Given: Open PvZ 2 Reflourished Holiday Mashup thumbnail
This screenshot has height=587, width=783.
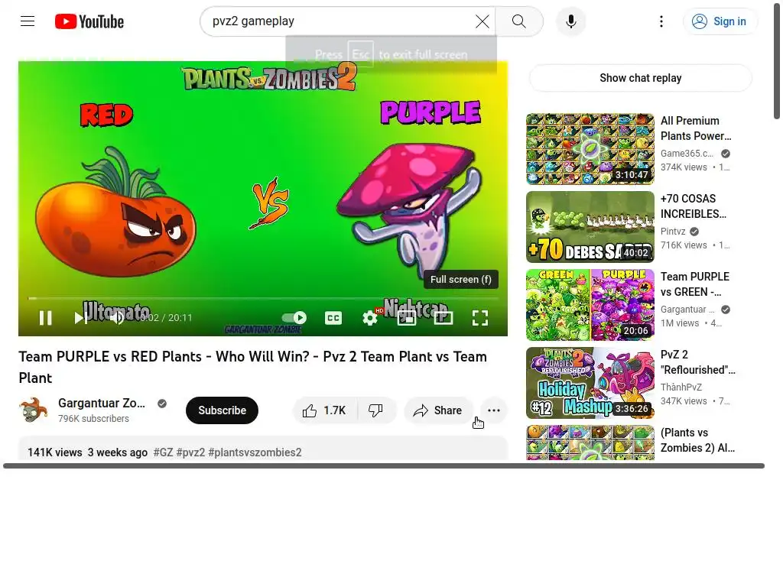Looking at the screenshot, I should [x=590, y=383].
